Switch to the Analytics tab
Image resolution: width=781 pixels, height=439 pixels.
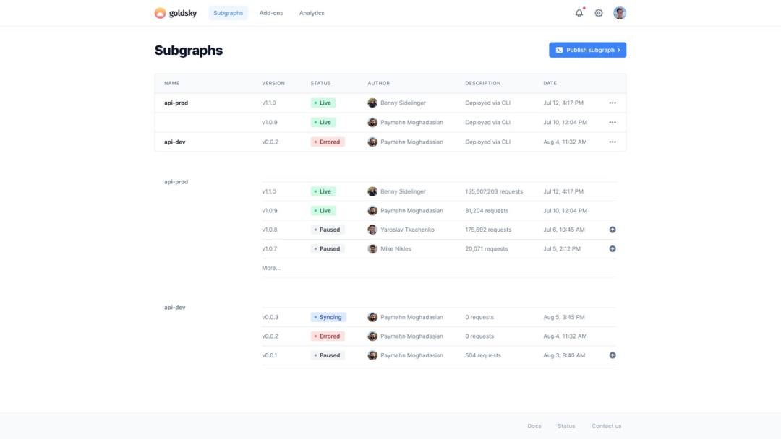(x=312, y=13)
